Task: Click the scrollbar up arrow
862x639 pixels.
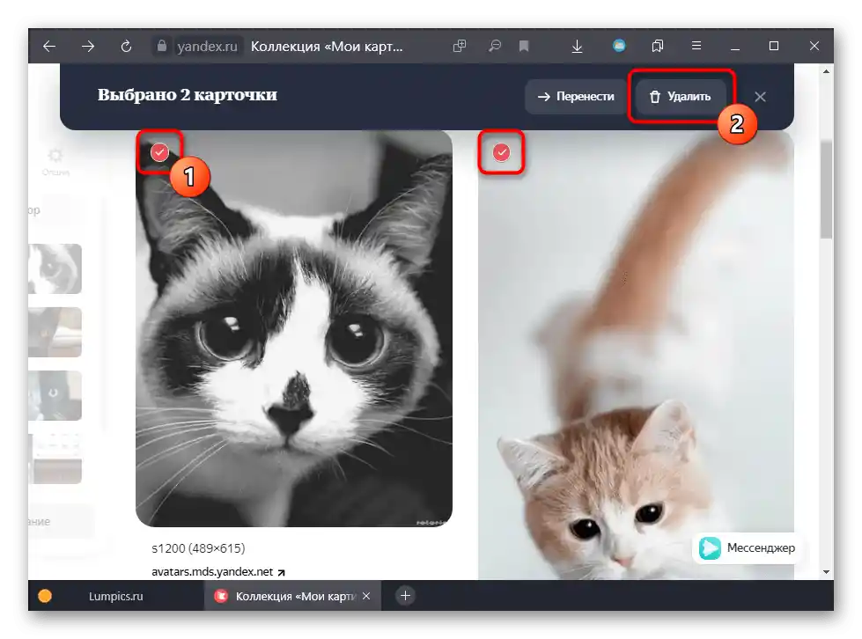Action: tap(826, 71)
